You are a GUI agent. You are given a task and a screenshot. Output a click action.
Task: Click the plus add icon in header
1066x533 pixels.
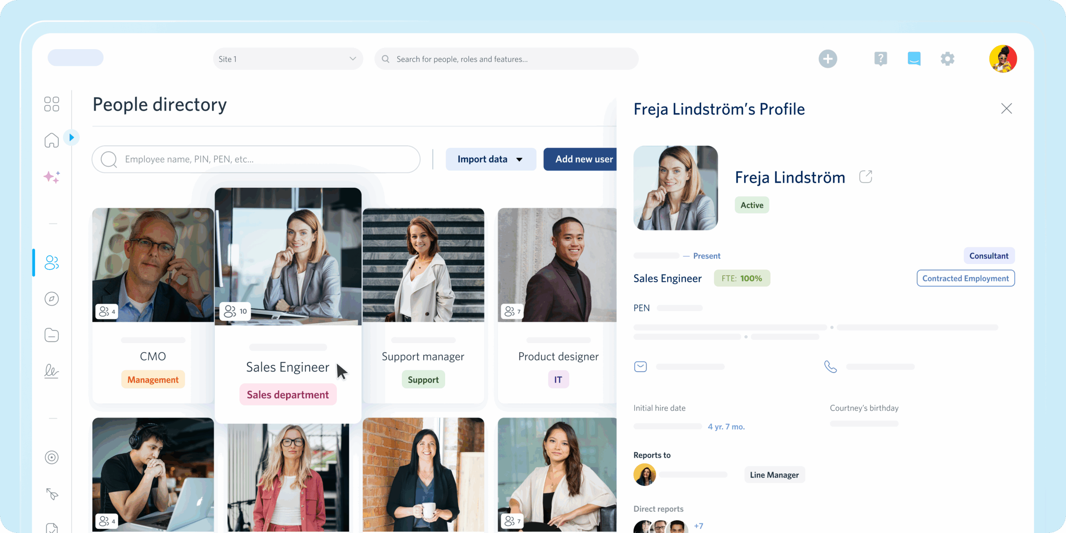pos(828,59)
